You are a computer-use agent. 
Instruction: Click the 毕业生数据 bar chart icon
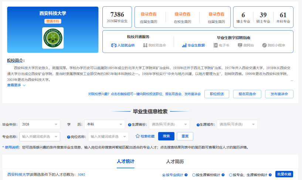[184, 45]
